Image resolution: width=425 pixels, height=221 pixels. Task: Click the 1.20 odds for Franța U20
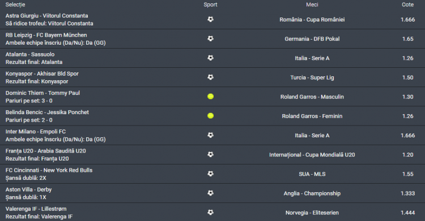(x=407, y=155)
